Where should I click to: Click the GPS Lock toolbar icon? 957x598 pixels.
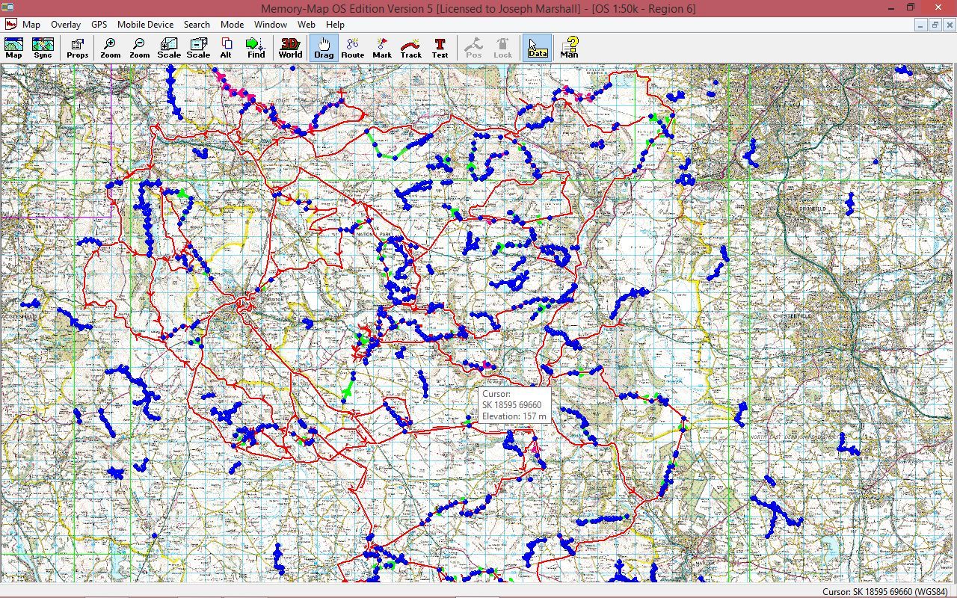tap(503, 48)
